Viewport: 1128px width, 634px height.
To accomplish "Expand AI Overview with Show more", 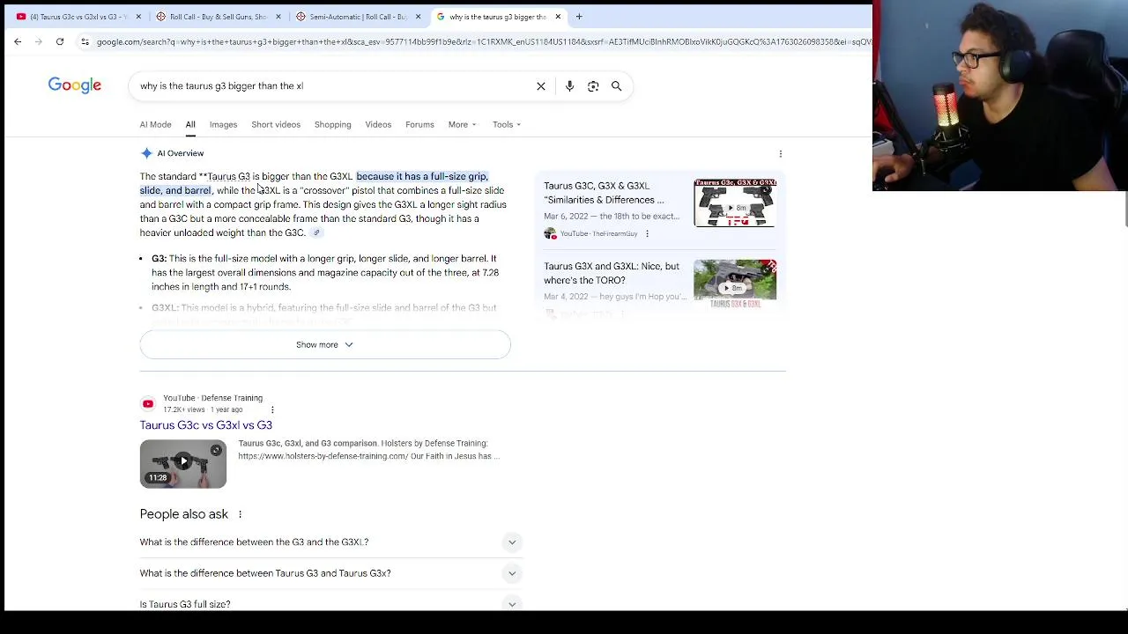I will tap(324, 344).
